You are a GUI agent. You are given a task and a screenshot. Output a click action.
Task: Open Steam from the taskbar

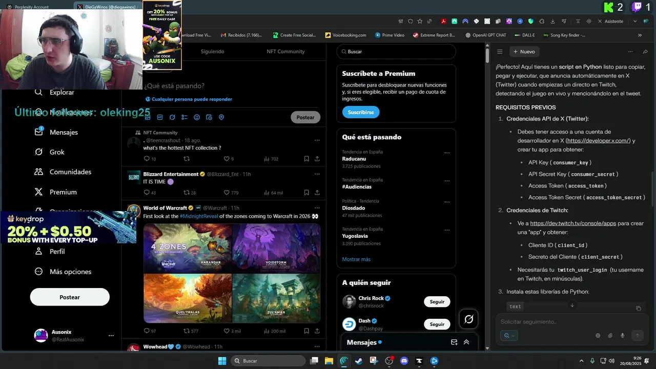[359, 361]
